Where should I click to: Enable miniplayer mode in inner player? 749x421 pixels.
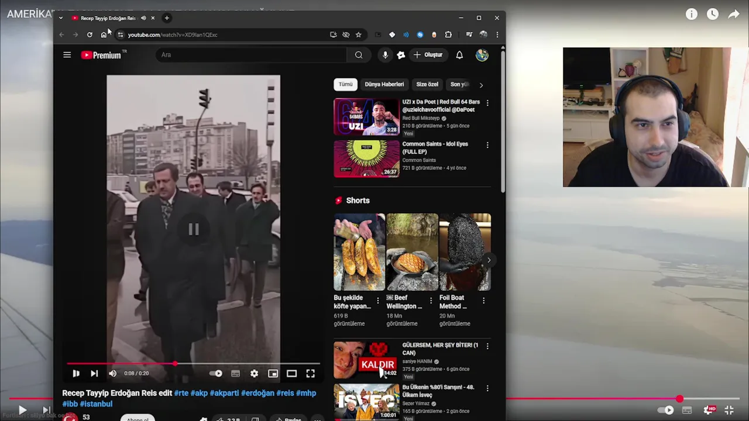pyautogui.click(x=273, y=373)
